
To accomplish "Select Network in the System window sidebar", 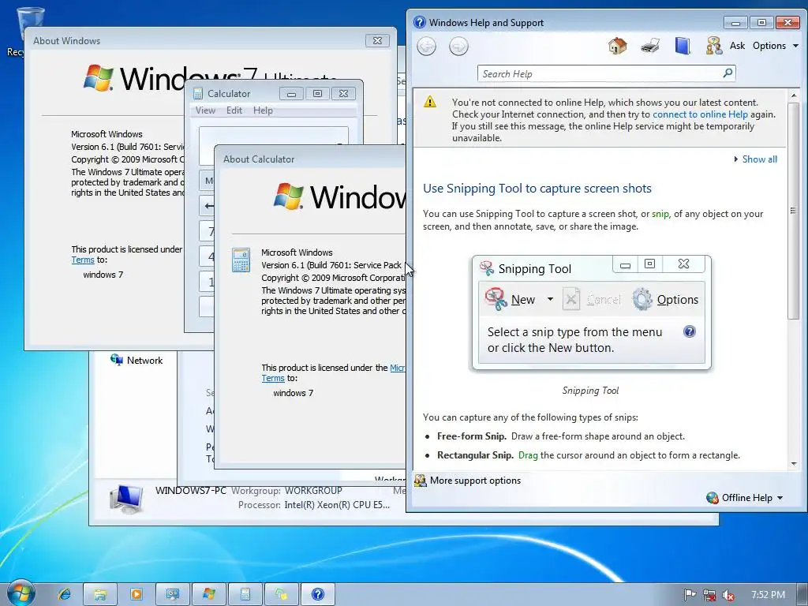I will click(x=137, y=360).
